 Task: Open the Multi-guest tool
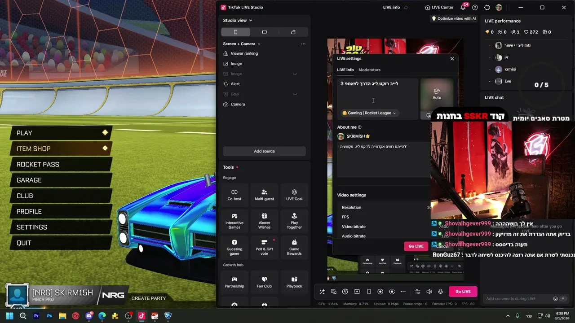(264, 195)
